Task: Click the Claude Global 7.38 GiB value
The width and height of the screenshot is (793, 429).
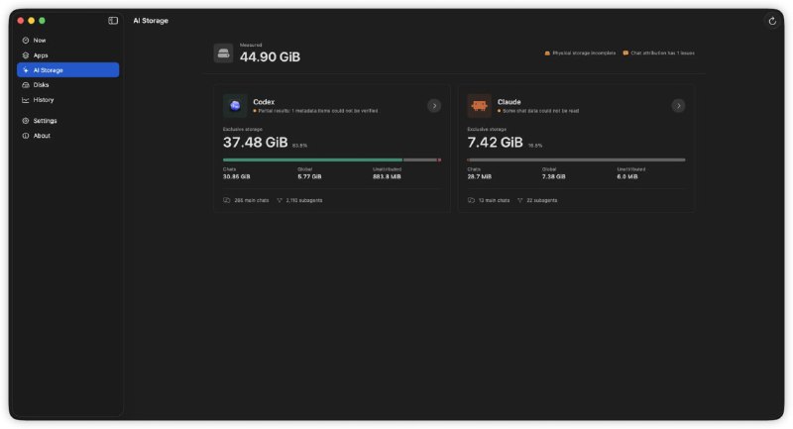Action: [x=554, y=177]
